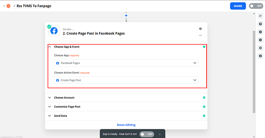Open the step's three-dot options menu
This screenshot has height=138, width=265.
click(x=200, y=35)
